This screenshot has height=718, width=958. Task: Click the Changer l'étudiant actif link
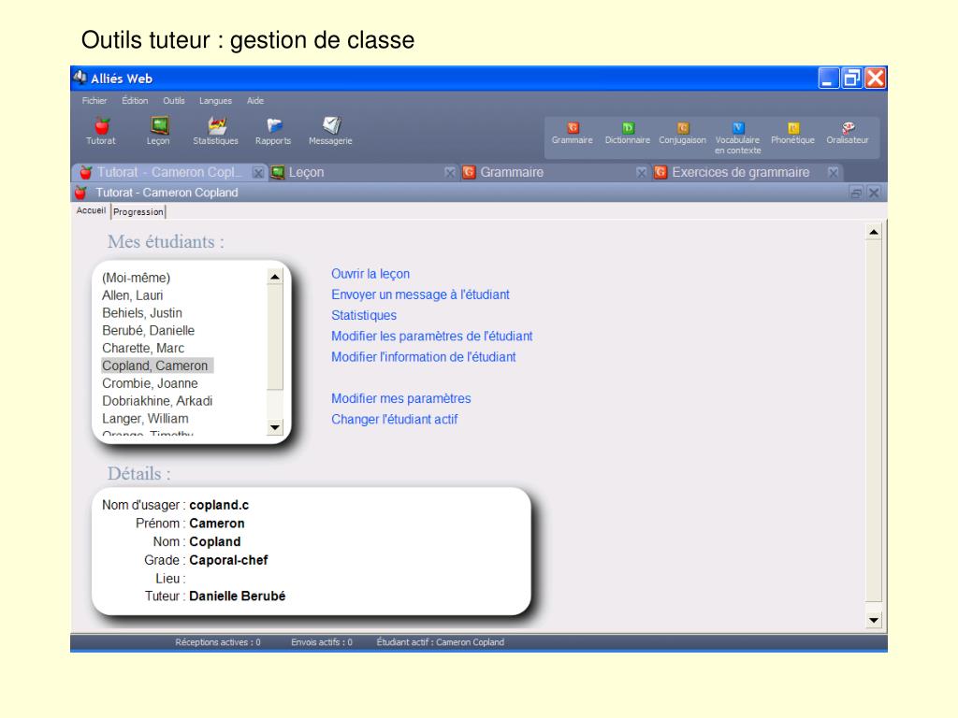click(394, 420)
